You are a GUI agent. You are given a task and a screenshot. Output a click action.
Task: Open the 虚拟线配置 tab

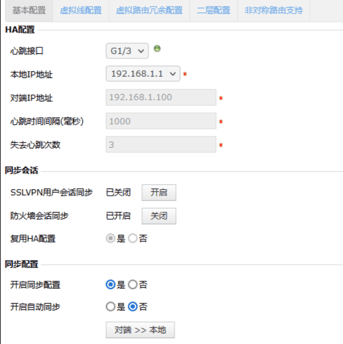point(81,10)
